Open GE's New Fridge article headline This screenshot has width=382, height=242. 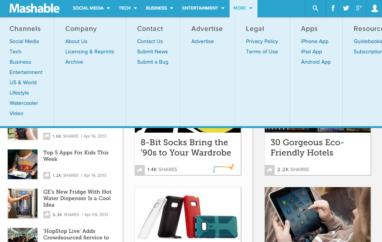click(77, 198)
